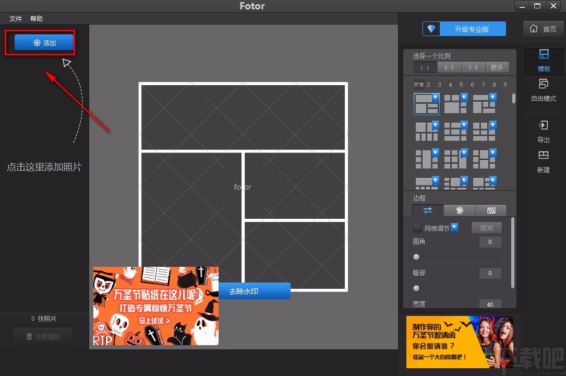Open border pattern texture tab icon
This screenshot has width=566, height=376.
pyautogui.click(x=491, y=210)
